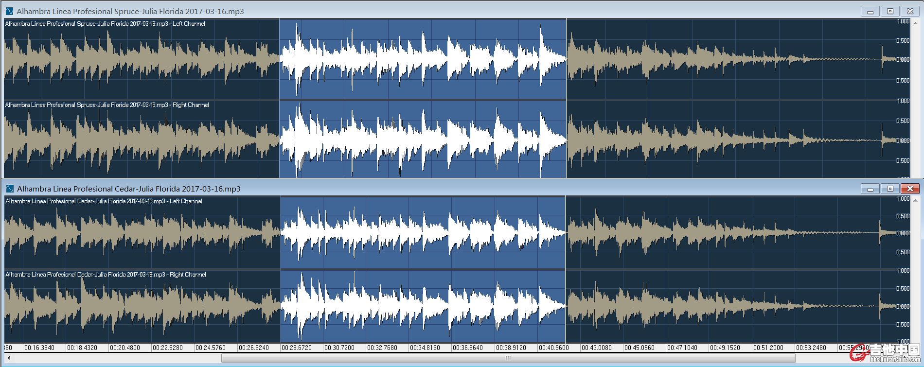
Task: Click time ruler mark 00:28.6720
Action: pyautogui.click(x=297, y=348)
